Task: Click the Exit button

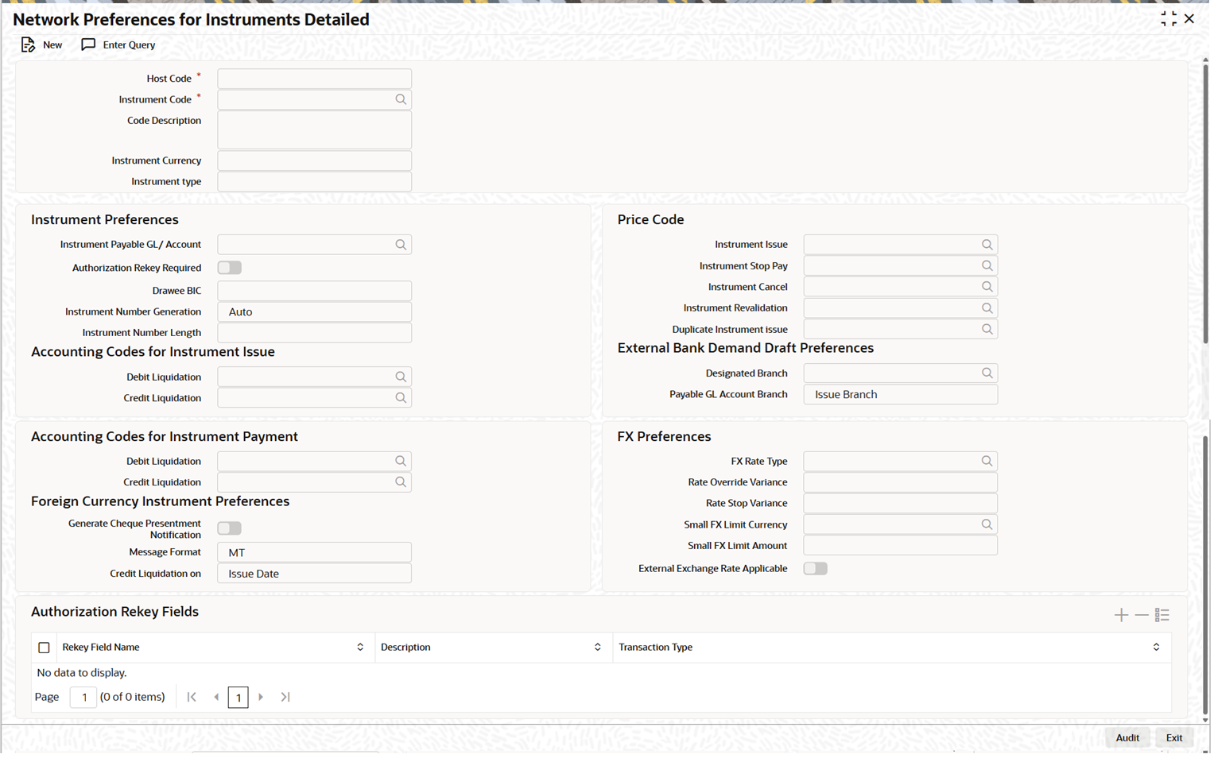Action: 1174,737
